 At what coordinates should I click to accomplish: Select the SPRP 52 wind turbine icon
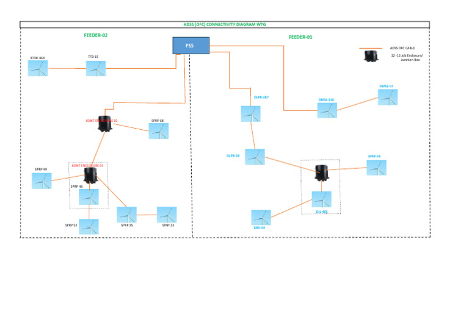click(89, 227)
